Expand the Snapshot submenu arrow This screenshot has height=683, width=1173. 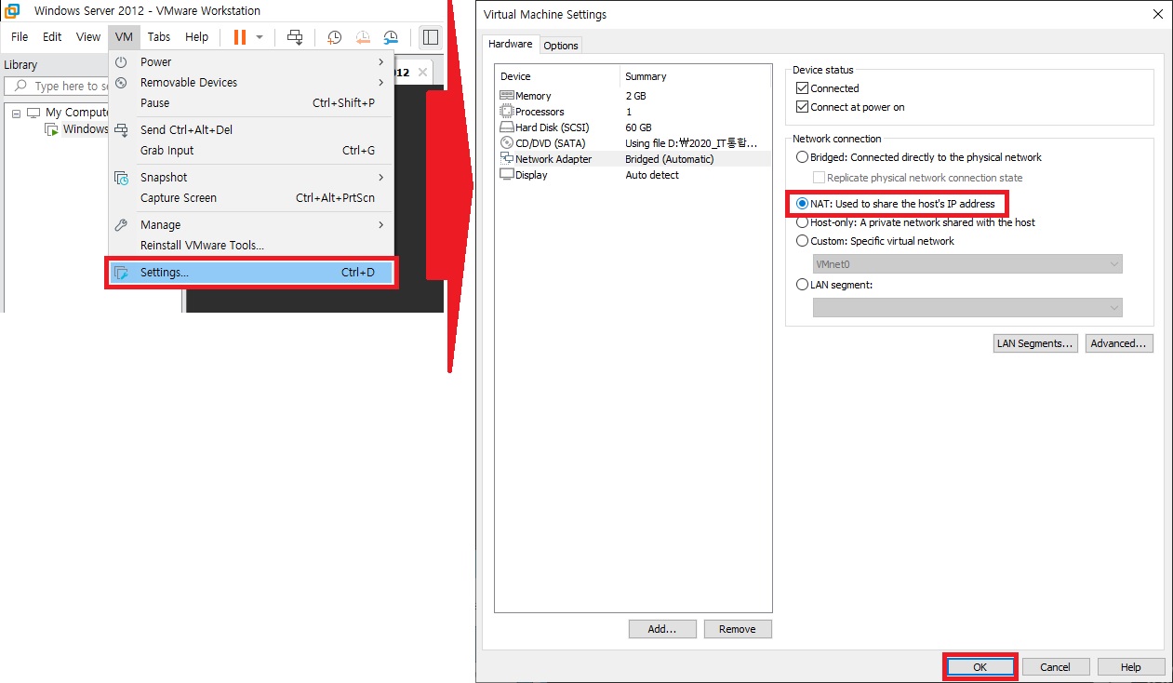[x=381, y=178]
